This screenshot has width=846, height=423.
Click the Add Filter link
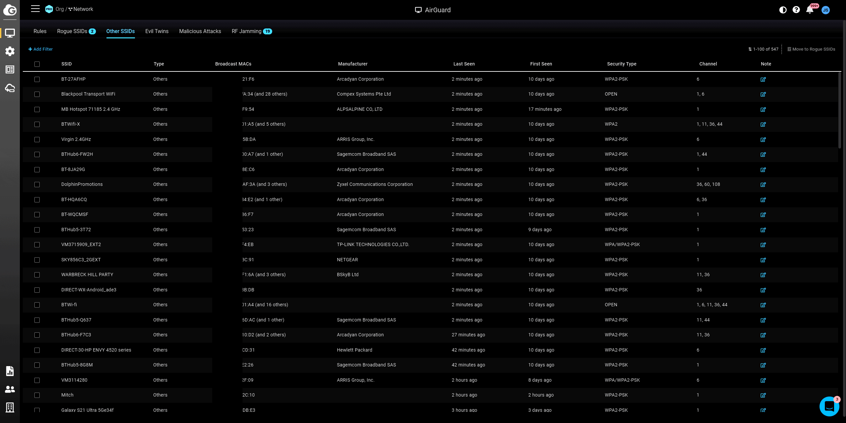click(x=40, y=49)
